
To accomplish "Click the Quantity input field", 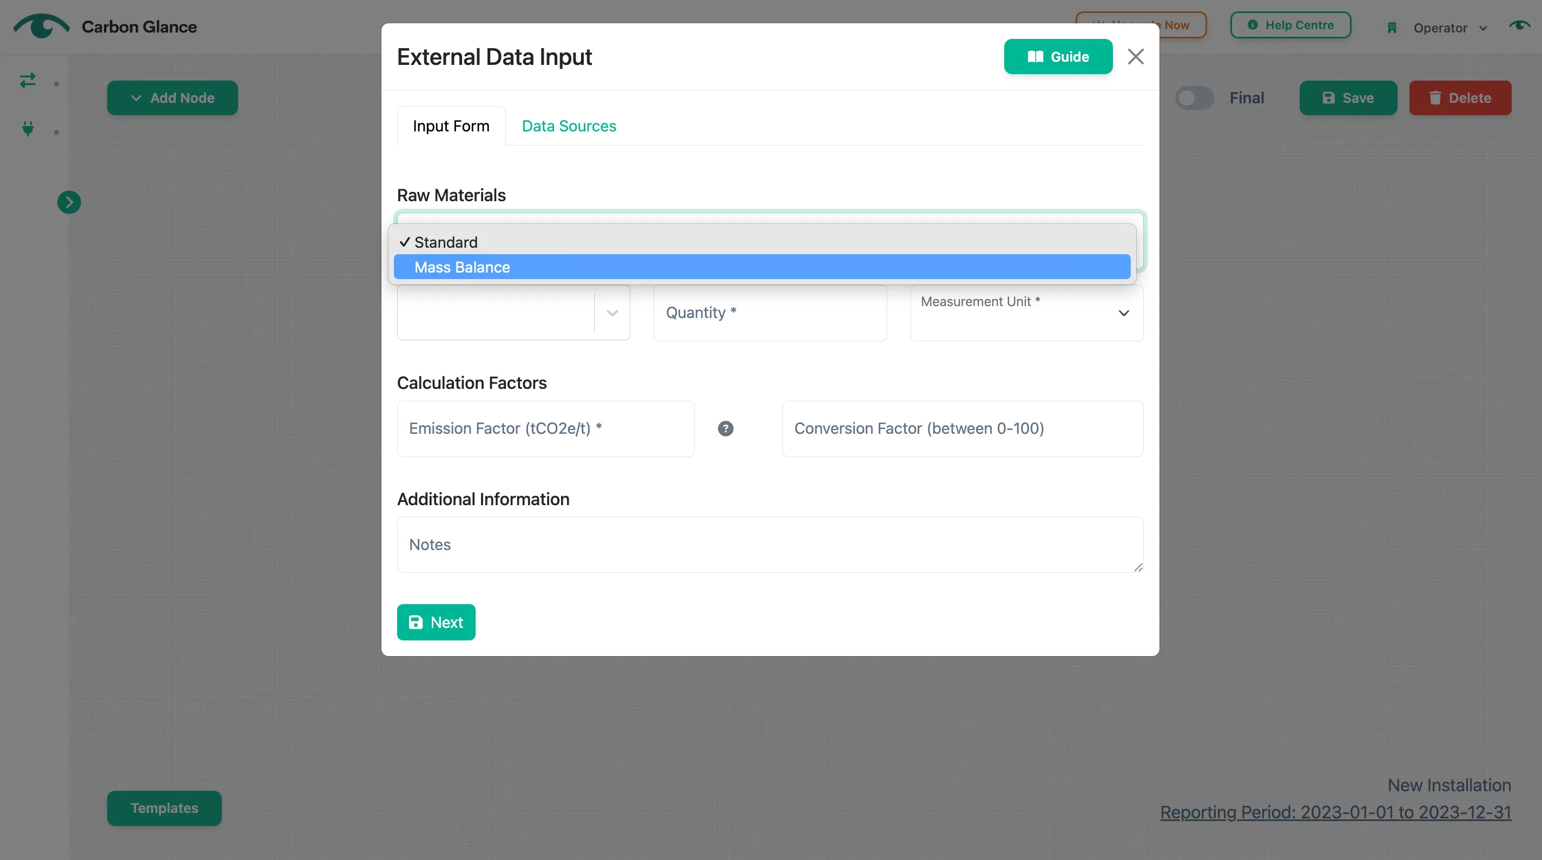I will tap(770, 313).
